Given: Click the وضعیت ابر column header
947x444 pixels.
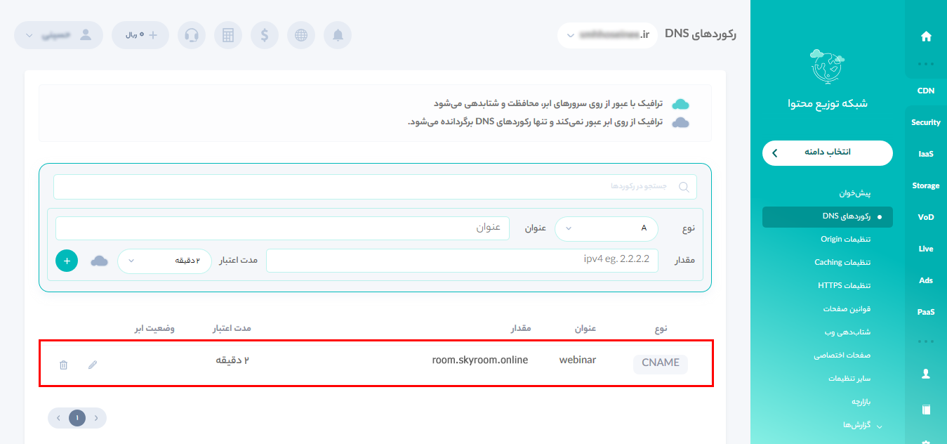Looking at the screenshot, I should (154, 328).
